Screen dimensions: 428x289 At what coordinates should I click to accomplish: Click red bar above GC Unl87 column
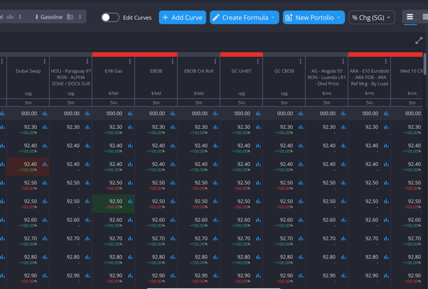[241, 54]
